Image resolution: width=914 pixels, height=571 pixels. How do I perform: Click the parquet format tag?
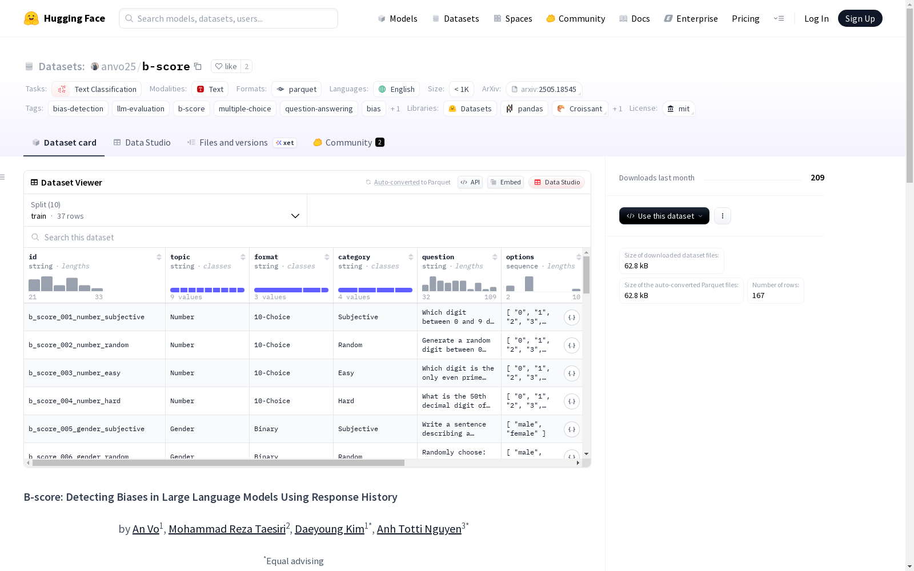[x=296, y=89]
